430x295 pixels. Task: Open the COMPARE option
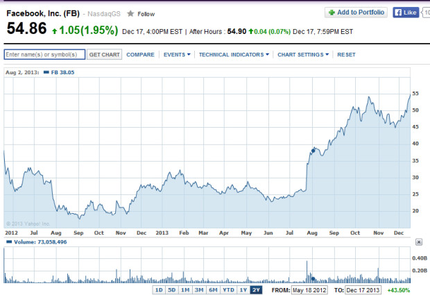(140, 55)
